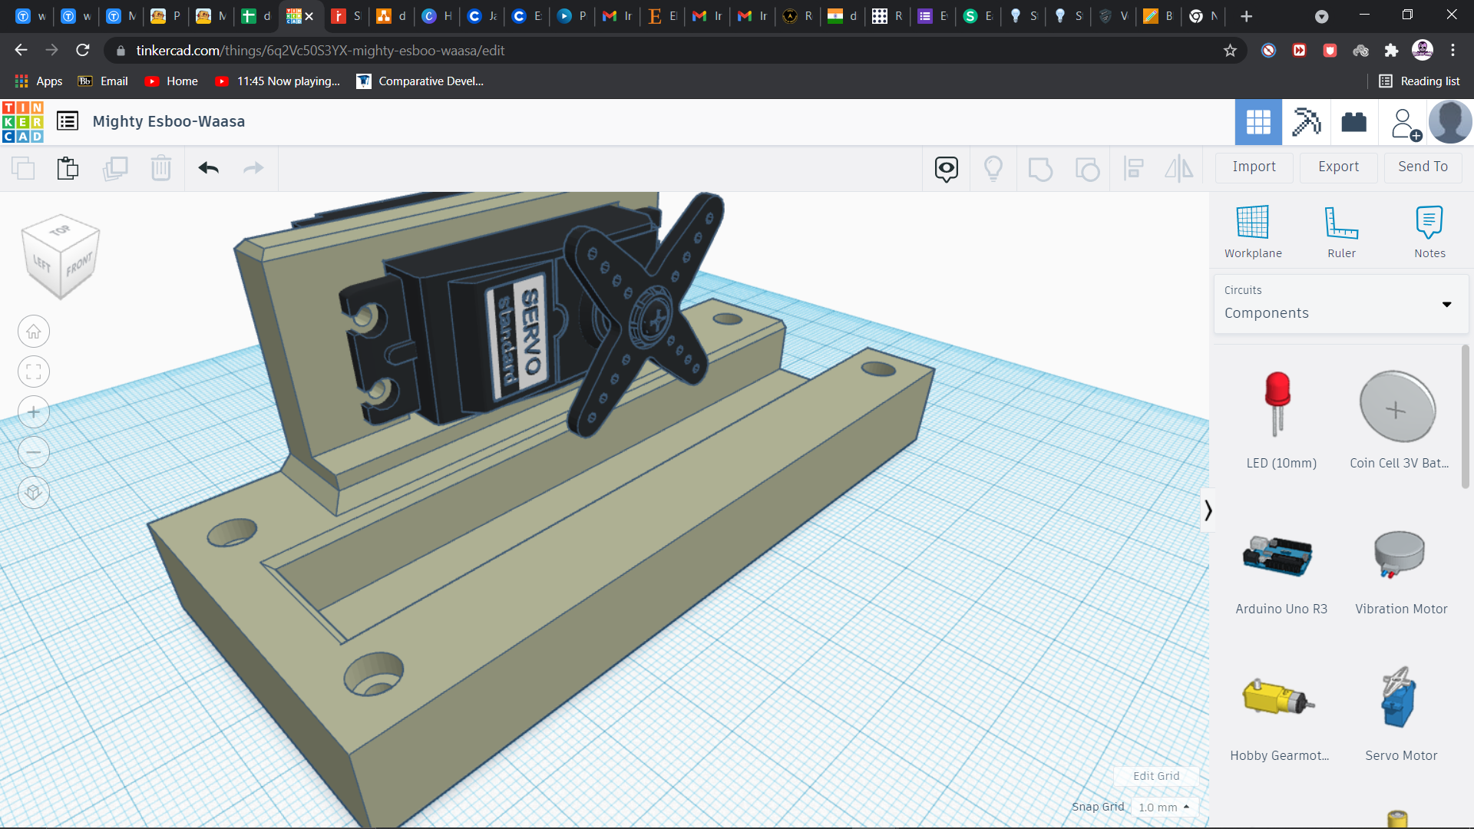Click the Bricks view icon
The width and height of the screenshot is (1474, 829).
(x=1353, y=122)
